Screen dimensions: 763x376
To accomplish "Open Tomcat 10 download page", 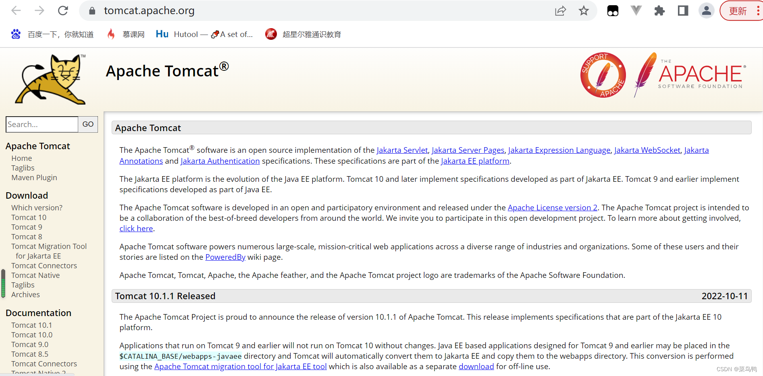I will (x=29, y=217).
